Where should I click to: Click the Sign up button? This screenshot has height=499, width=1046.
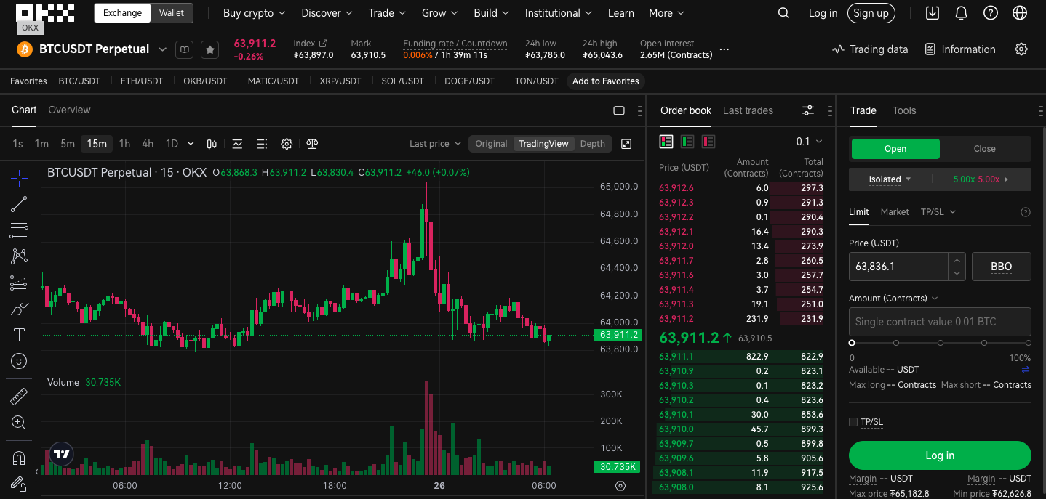(x=871, y=13)
